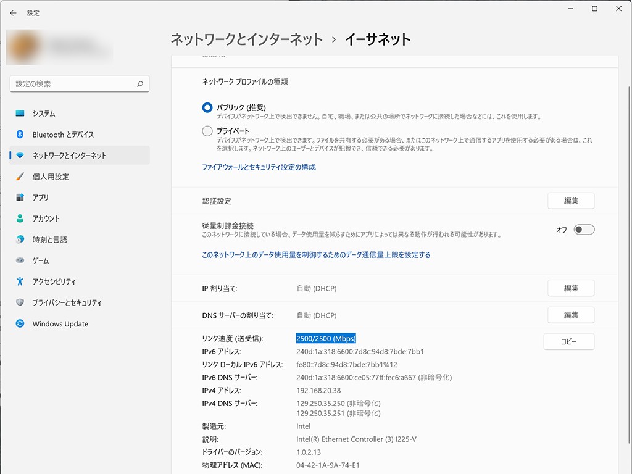Click the システム monitor icon in sidebar
The height and width of the screenshot is (474, 632).
20,114
